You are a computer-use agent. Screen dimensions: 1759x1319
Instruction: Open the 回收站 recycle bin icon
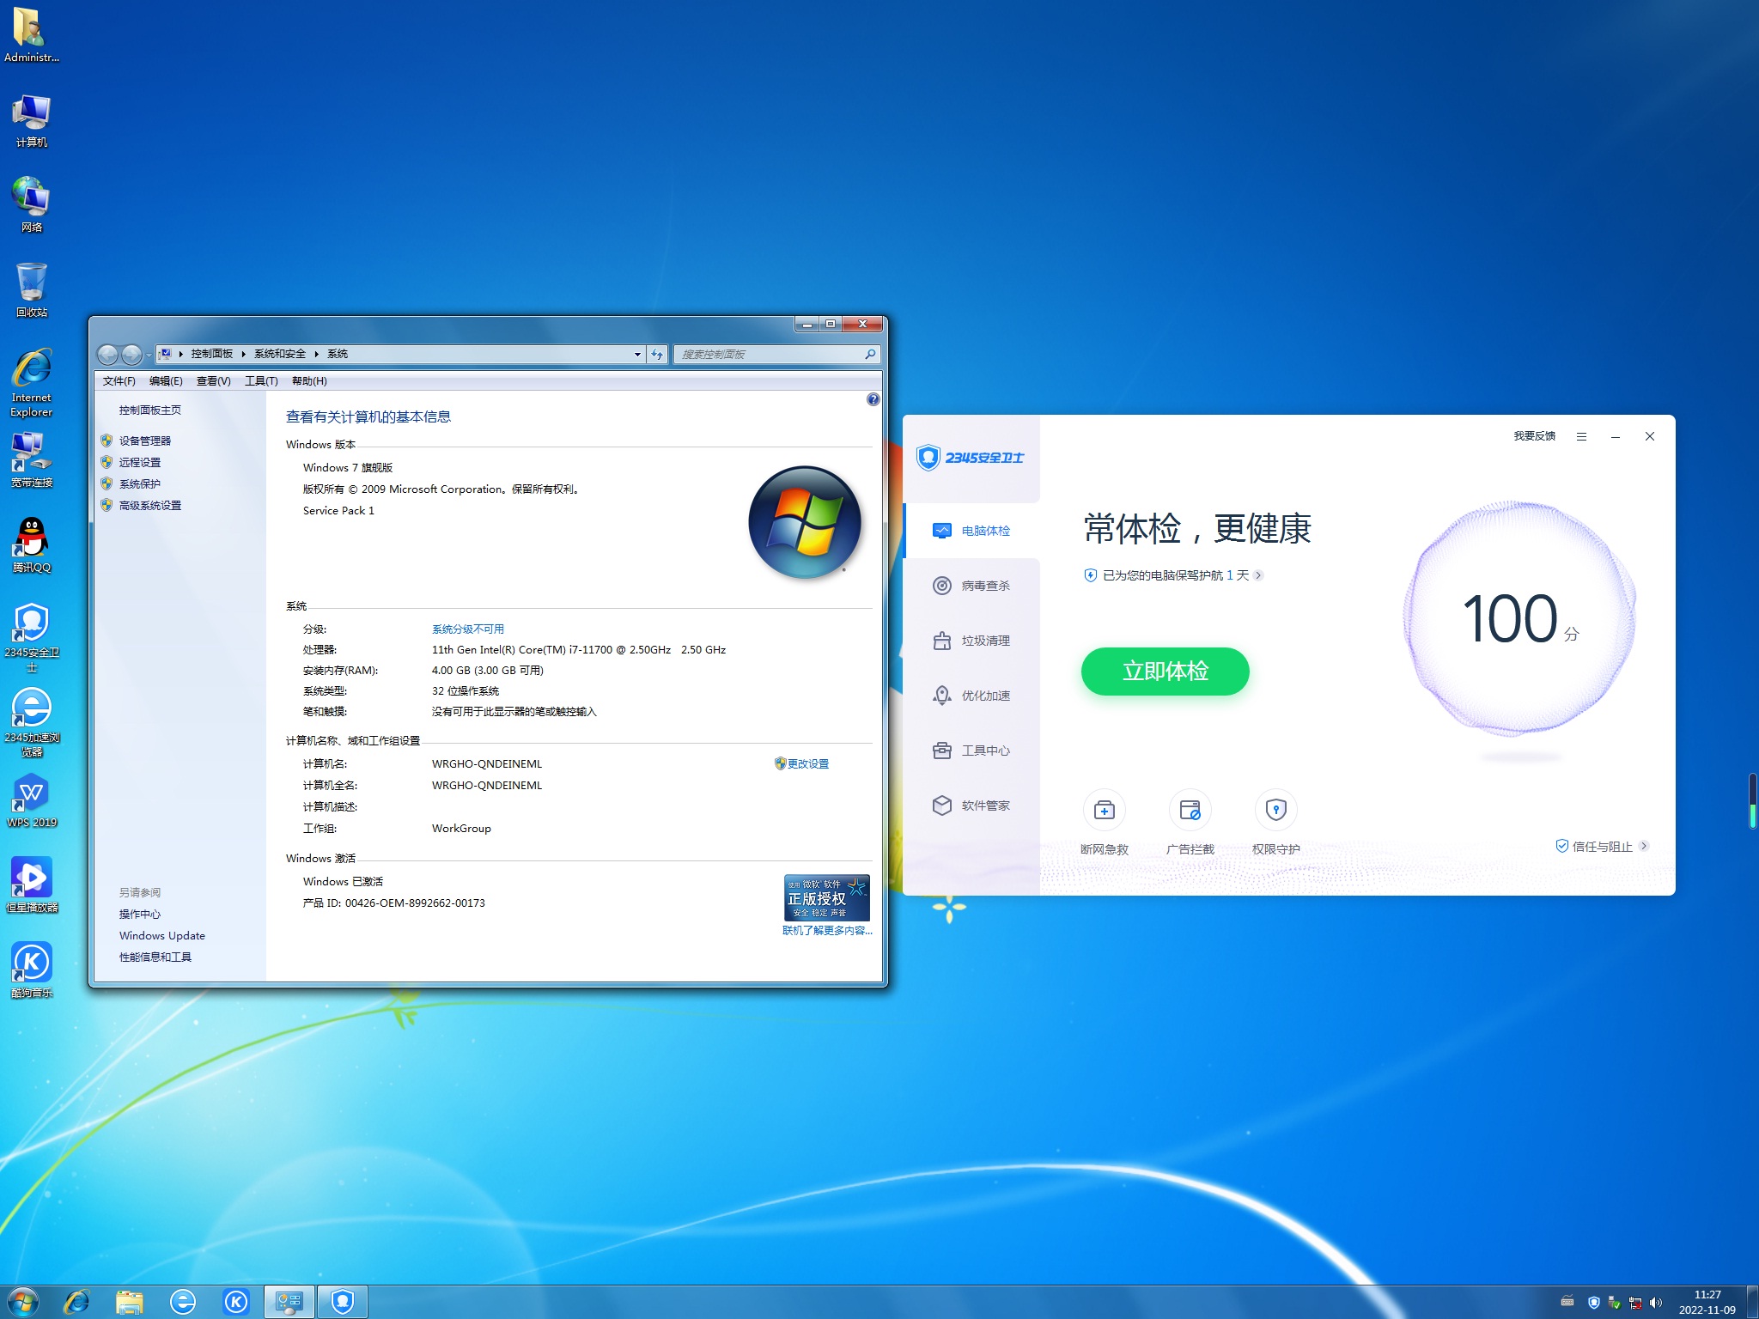[32, 290]
